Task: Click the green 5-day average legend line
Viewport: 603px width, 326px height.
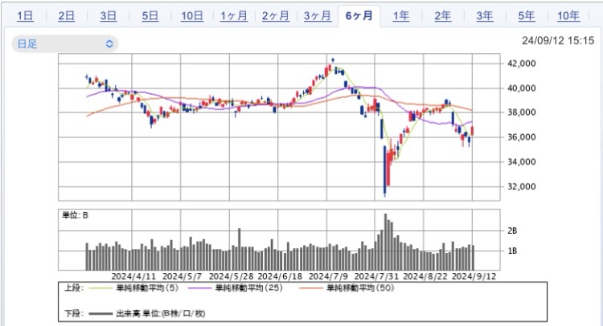Action: [x=100, y=288]
